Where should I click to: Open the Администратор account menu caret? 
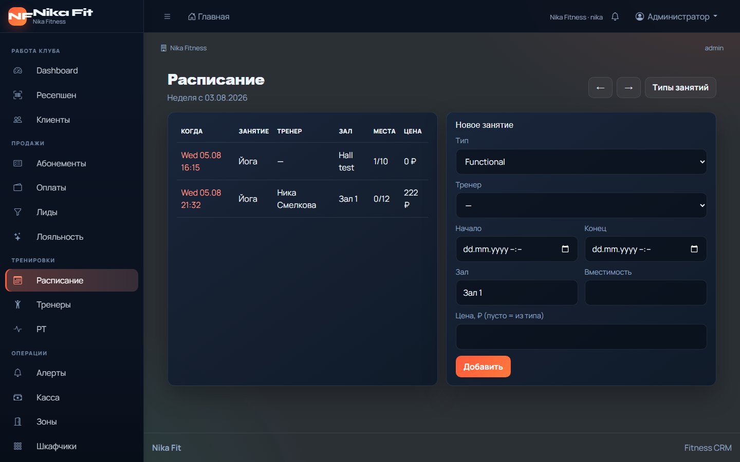(x=715, y=16)
